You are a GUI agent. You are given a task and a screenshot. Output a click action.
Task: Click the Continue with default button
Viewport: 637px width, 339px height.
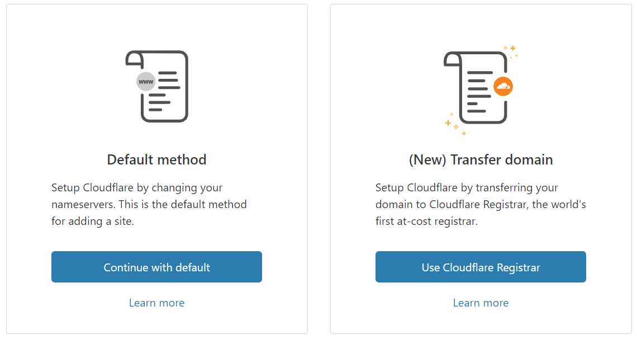[156, 267]
